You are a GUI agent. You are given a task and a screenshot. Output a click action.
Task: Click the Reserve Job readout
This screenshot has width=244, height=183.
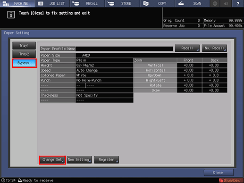click(182, 26)
